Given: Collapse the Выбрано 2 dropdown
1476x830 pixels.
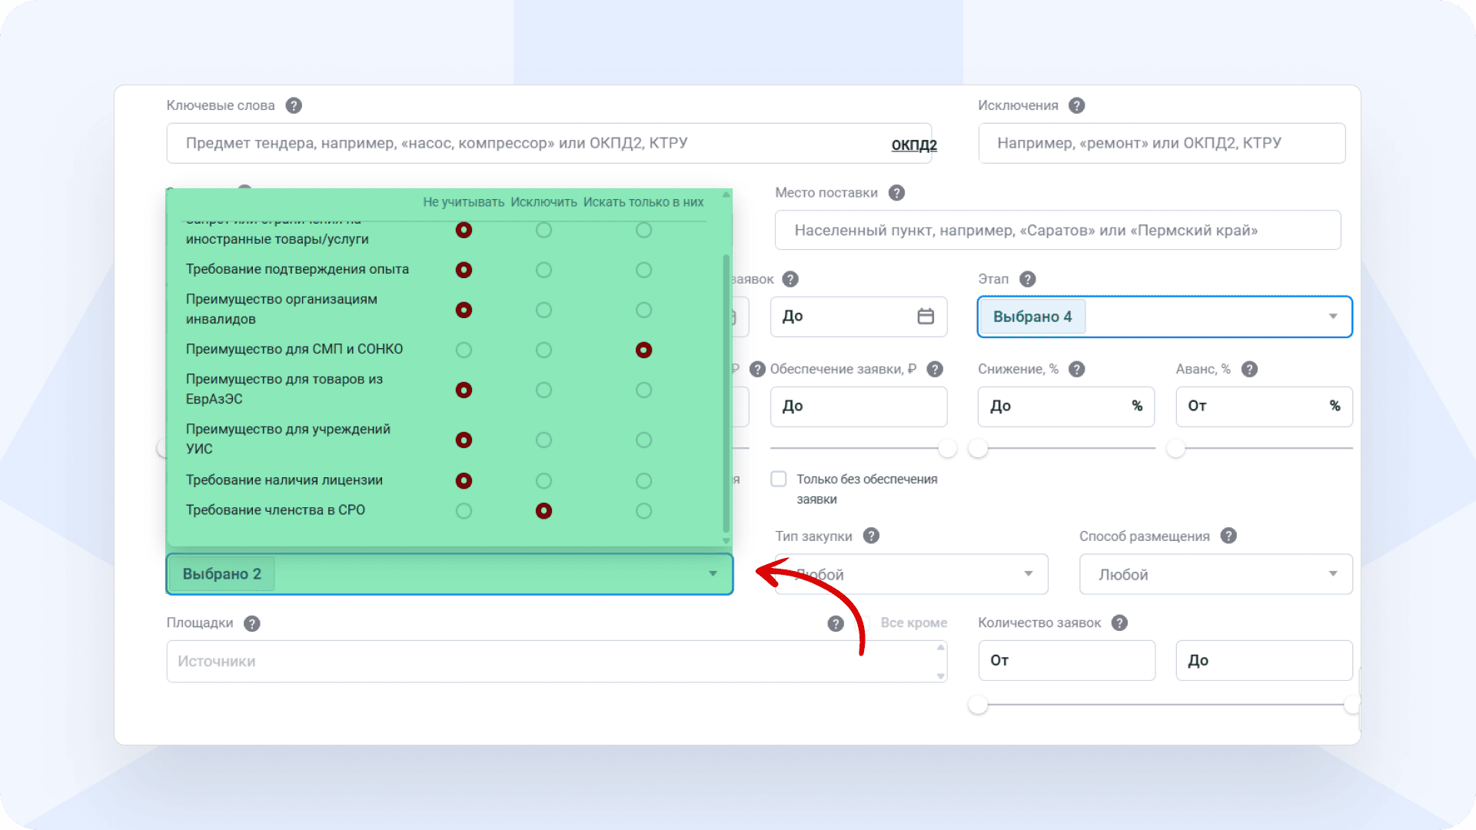Looking at the screenshot, I should pyautogui.click(x=713, y=574).
